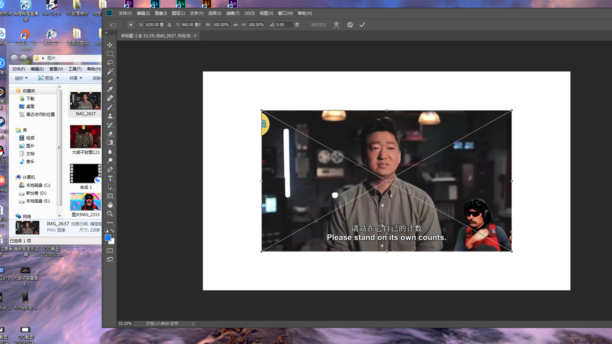Screen dimensions: 612x344
Task: Go forward in the Explorer window
Action: (x=24, y=58)
